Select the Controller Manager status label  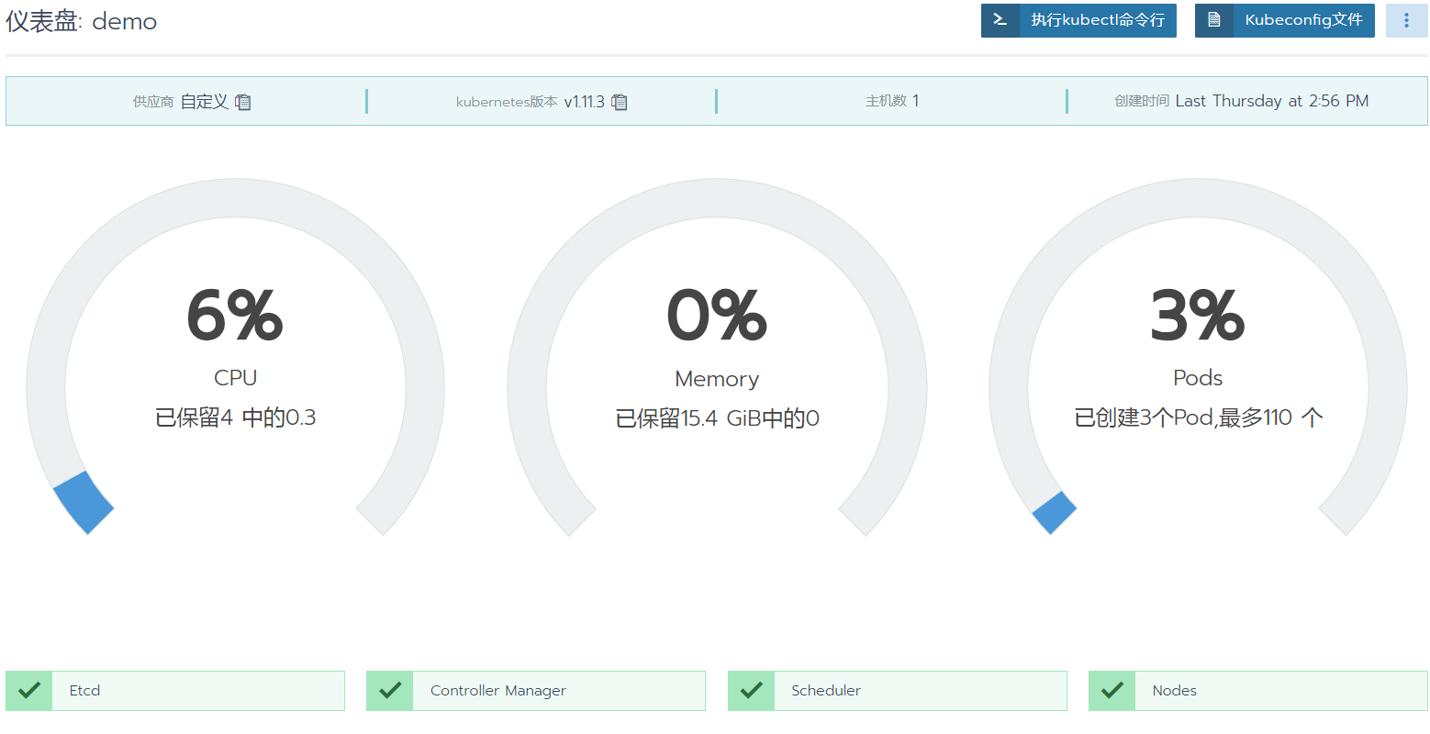pyautogui.click(x=498, y=691)
